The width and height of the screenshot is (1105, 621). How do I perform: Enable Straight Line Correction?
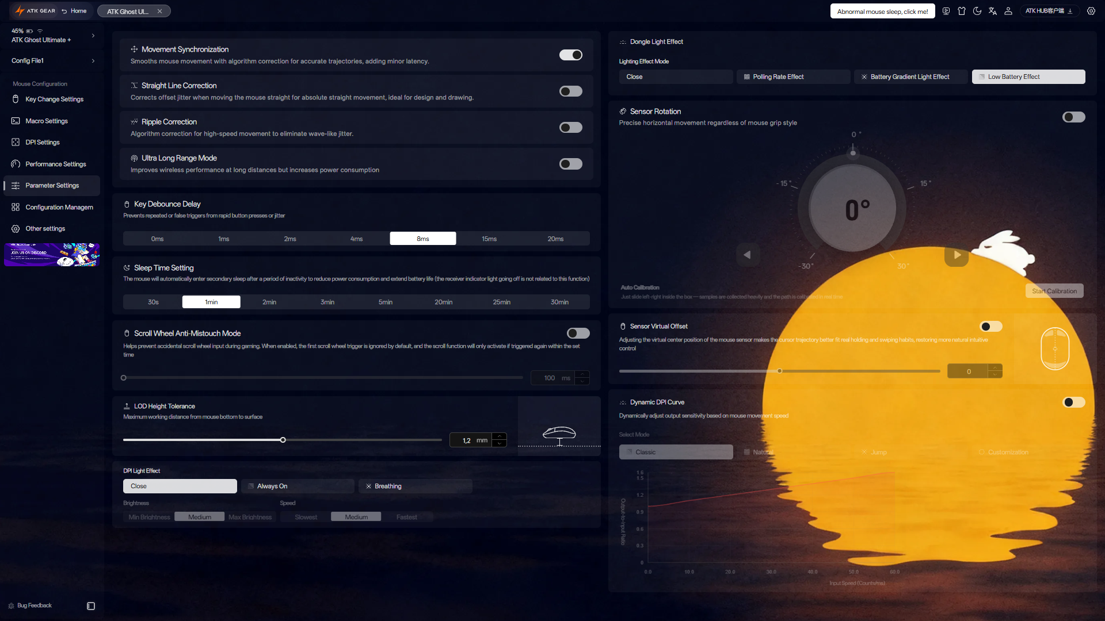571,91
